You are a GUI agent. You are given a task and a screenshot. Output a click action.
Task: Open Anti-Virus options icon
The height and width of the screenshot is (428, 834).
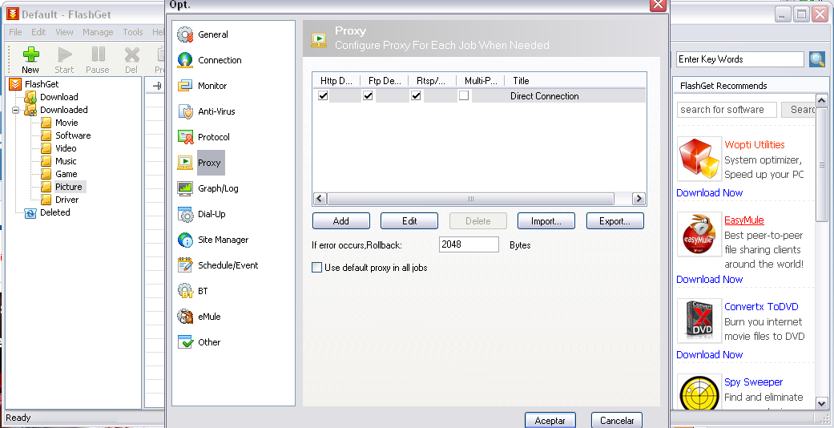coord(185,111)
